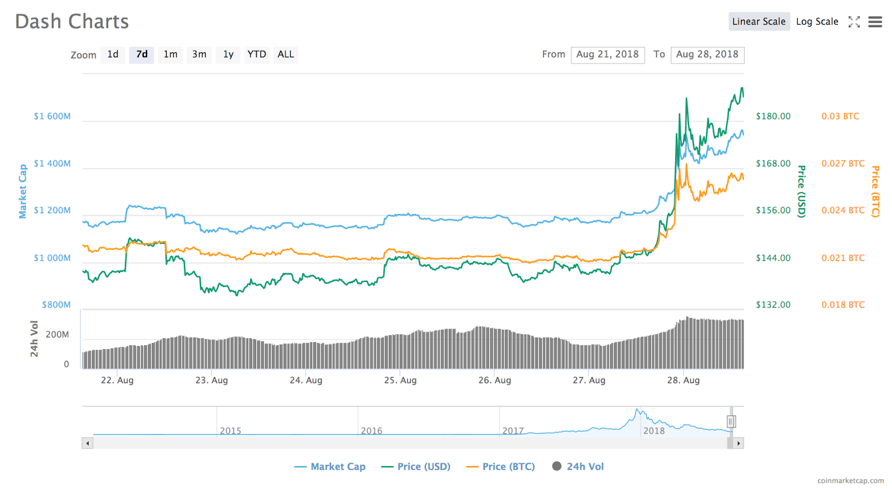Viewport: 892px width, 489px height.
Task: Click the $180.00 price axis label
Action: (x=773, y=116)
